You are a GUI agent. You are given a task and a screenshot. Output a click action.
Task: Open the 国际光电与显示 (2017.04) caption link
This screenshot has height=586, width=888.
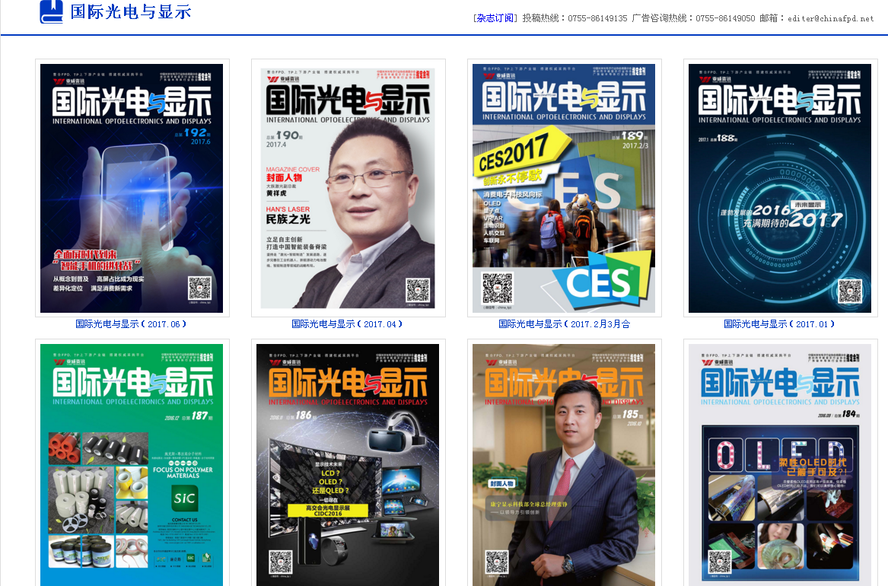coord(347,324)
